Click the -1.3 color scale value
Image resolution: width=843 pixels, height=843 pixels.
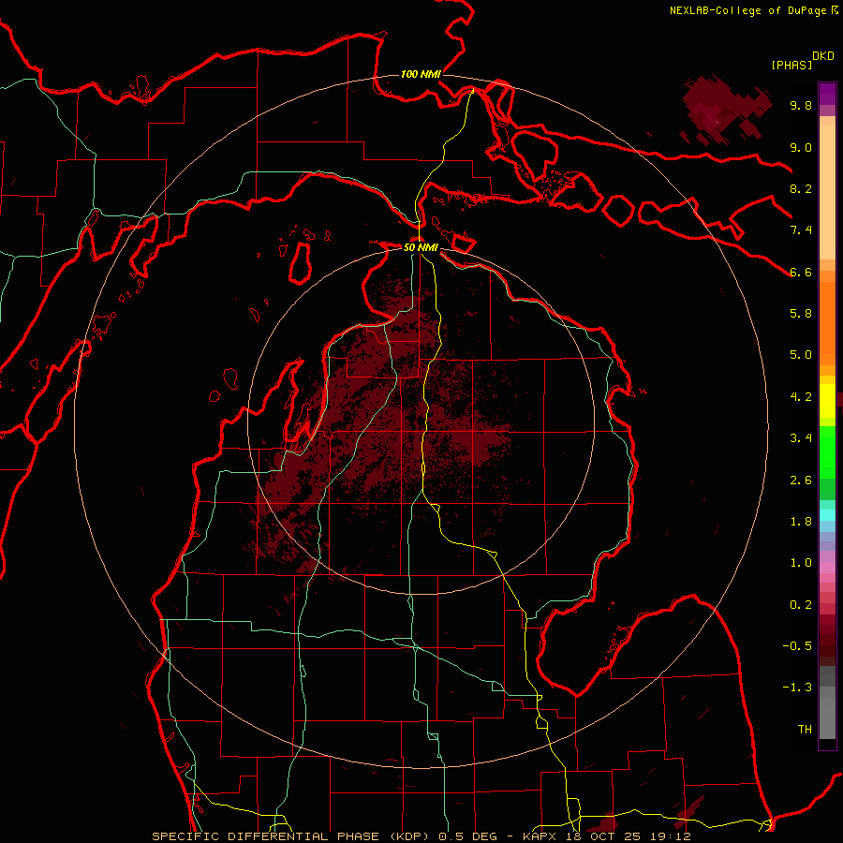[x=797, y=688]
